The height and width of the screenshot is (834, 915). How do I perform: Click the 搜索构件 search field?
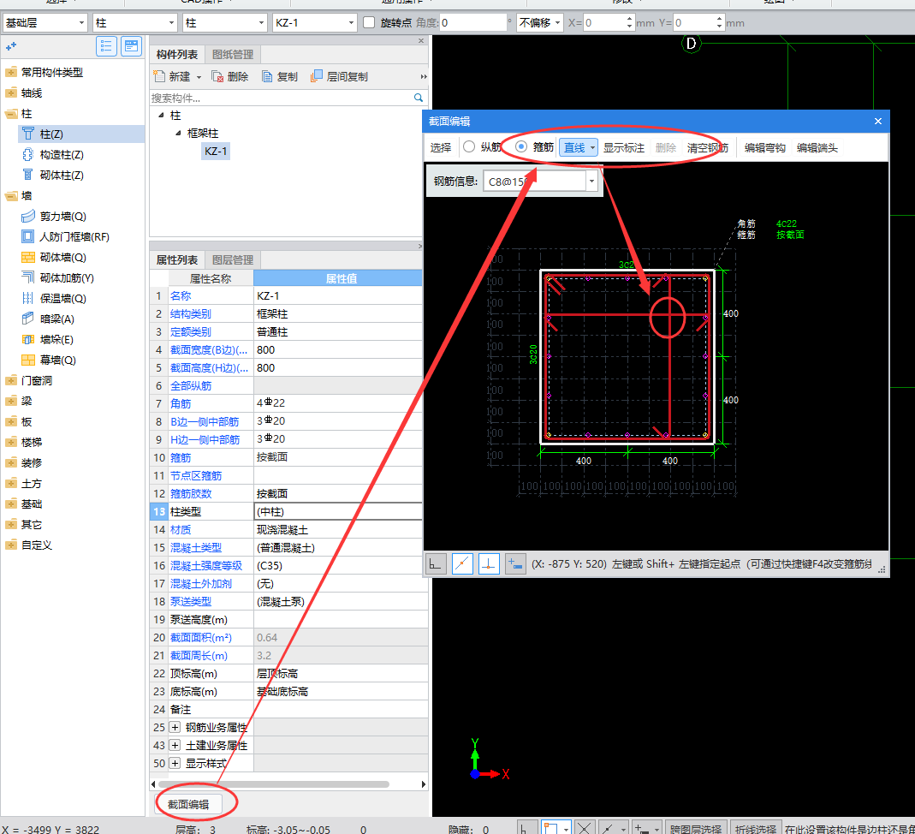282,98
